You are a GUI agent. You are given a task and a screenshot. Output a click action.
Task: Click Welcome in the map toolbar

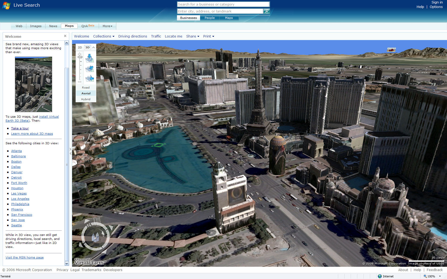(81, 36)
